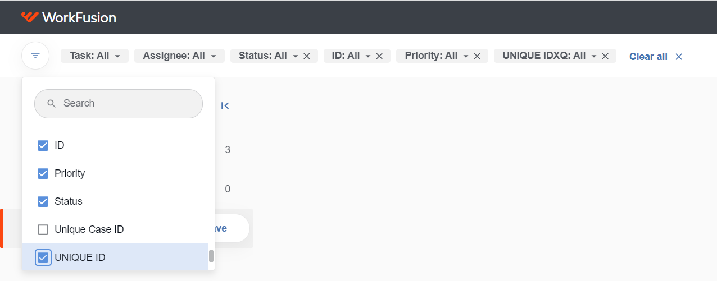717x281 pixels.
Task: Remove the ID filter chip
Action: (379, 56)
